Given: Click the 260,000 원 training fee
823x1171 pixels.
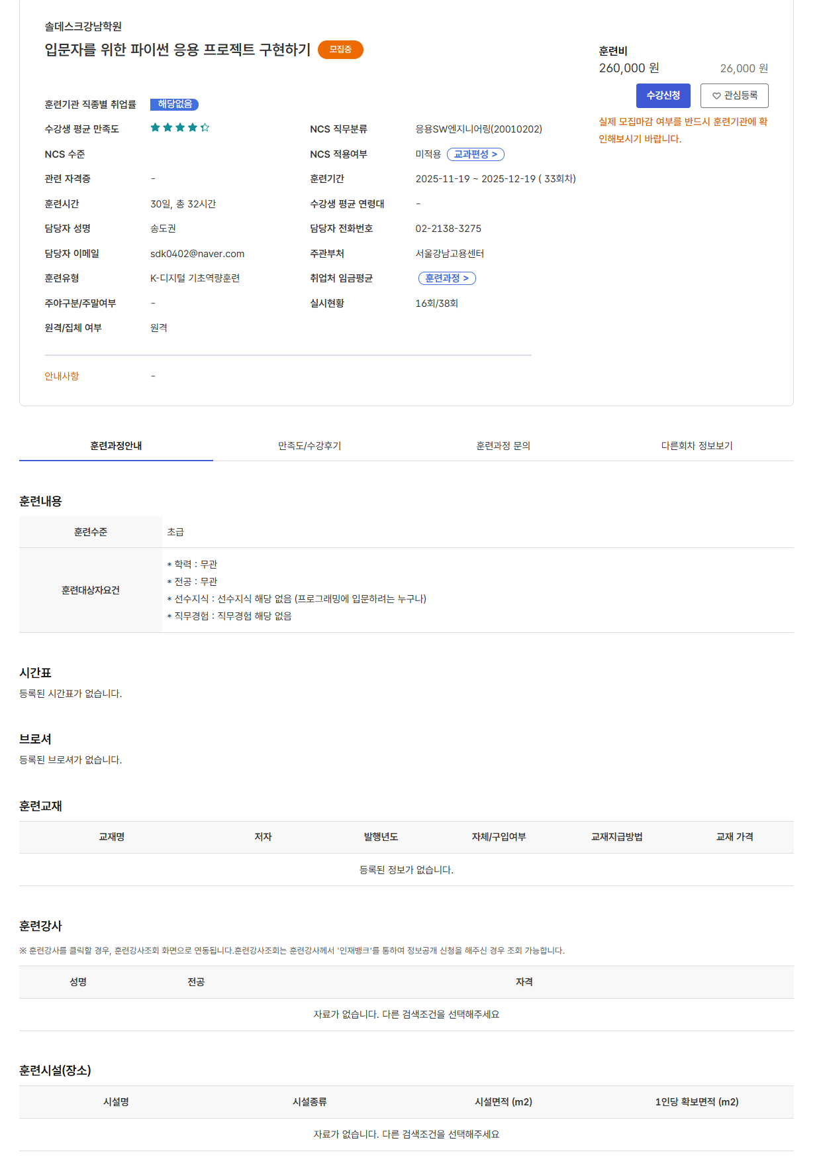Looking at the screenshot, I should tap(628, 68).
